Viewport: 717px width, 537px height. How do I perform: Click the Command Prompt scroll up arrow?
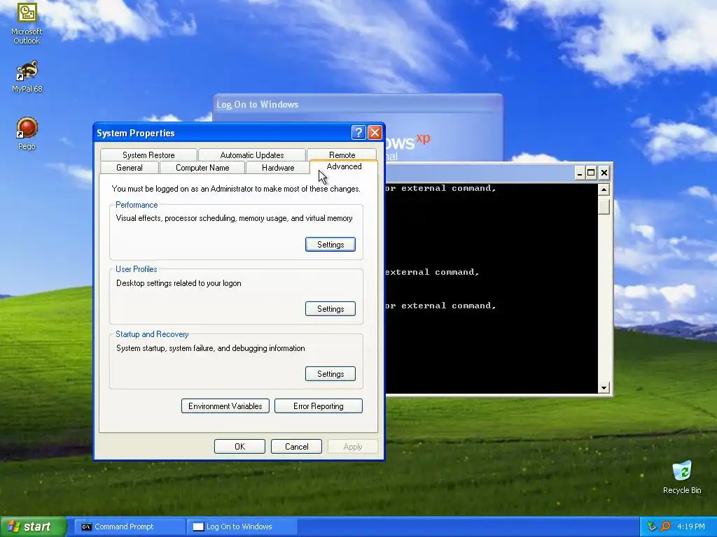tap(604, 189)
